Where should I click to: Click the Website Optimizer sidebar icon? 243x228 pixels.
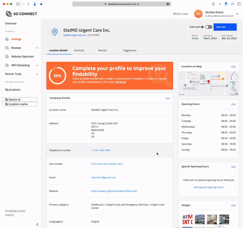tap(6, 56)
